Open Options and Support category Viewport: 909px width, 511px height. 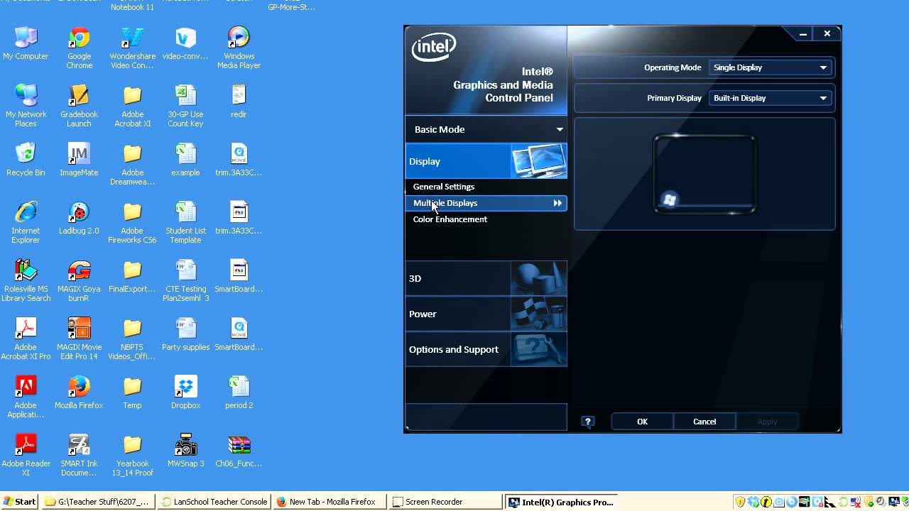click(x=486, y=349)
